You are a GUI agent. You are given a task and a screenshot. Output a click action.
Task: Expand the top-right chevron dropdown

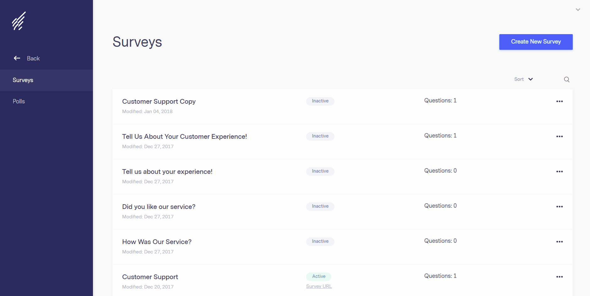click(578, 10)
